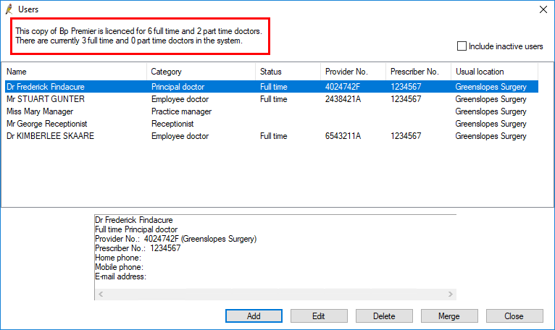Close the Users window with X

[543, 9]
